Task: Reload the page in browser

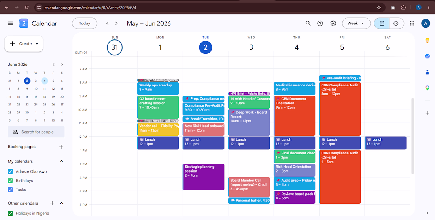Action: (x=27, y=8)
